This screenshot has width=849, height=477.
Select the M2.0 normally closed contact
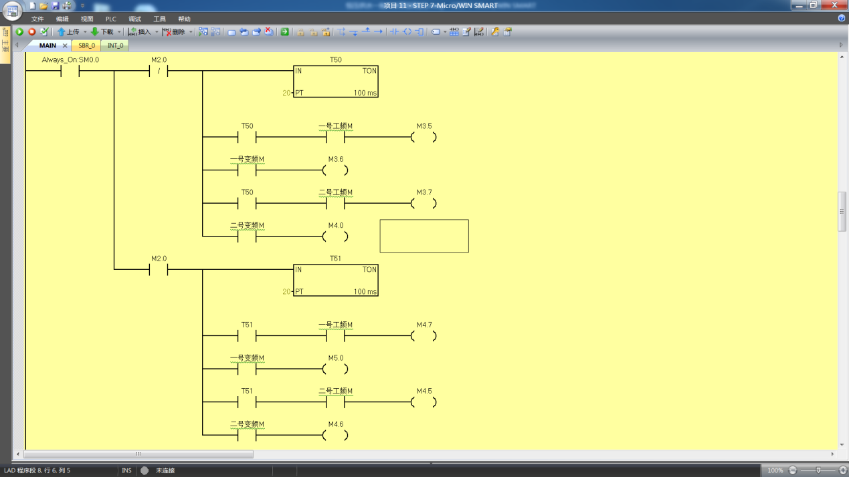[159, 71]
